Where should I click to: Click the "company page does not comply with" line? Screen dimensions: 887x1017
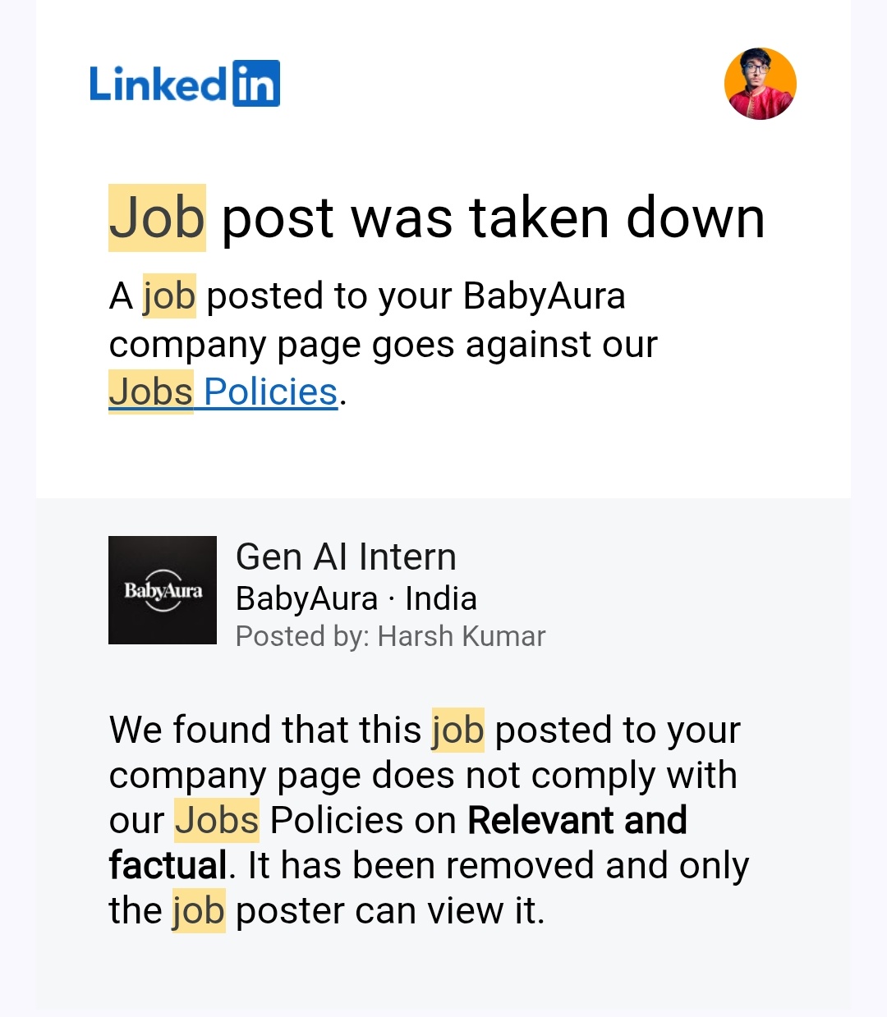tap(423, 775)
